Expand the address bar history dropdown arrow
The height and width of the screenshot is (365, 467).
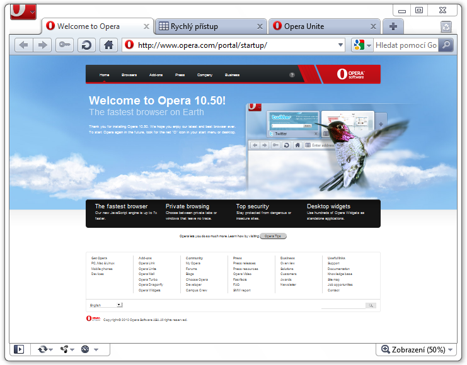(340, 45)
